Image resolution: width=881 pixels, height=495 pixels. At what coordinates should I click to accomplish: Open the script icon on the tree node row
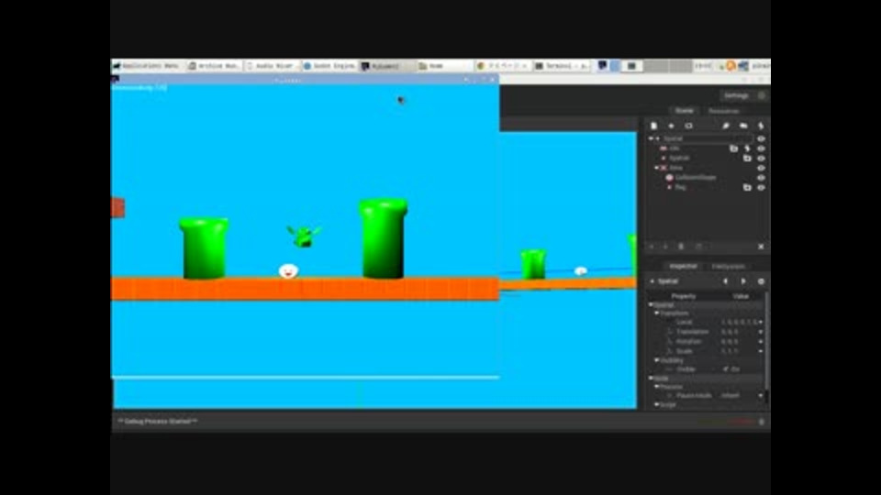point(747,148)
